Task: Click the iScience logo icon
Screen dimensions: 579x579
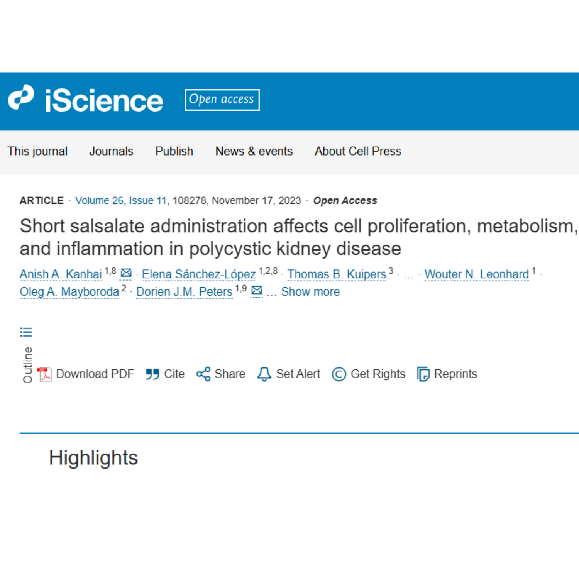Action: tap(21, 98)
